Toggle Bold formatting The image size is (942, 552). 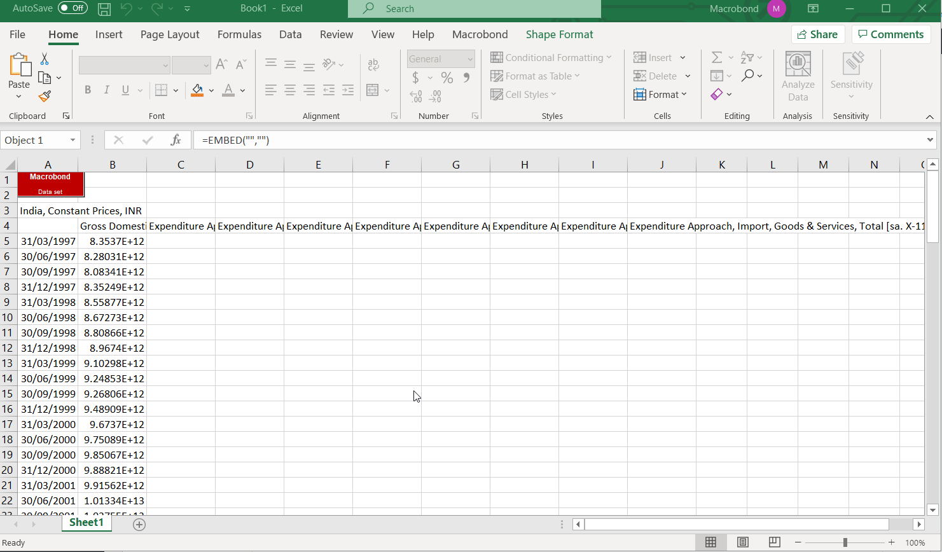point(88,90)
